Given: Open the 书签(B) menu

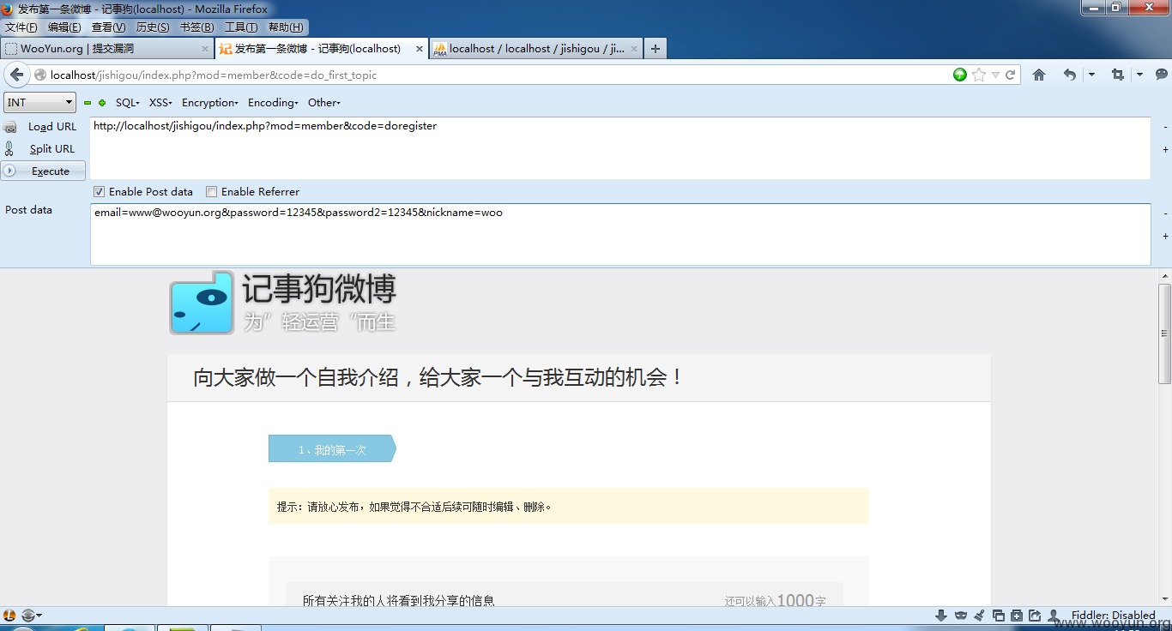Looking at the screenshot, I should [x=197, y=27].
